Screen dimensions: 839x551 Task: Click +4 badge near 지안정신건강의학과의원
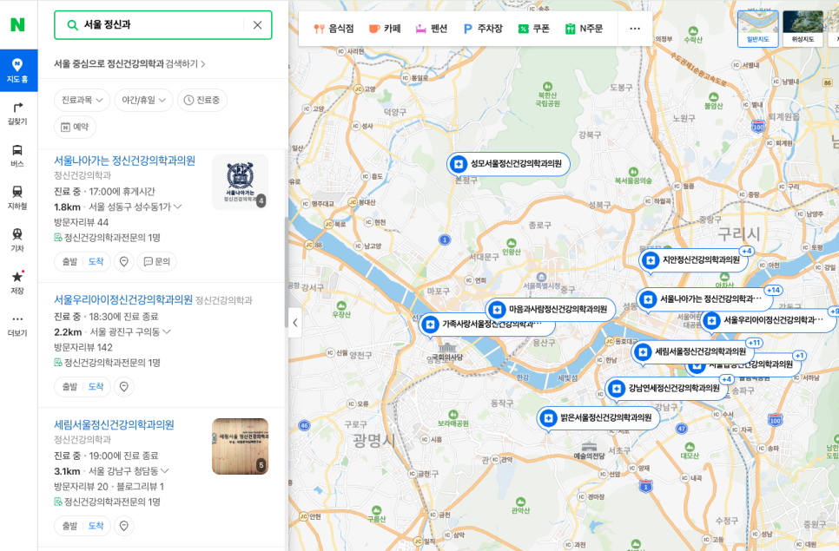pyautogui.click(x=746, y=251)
